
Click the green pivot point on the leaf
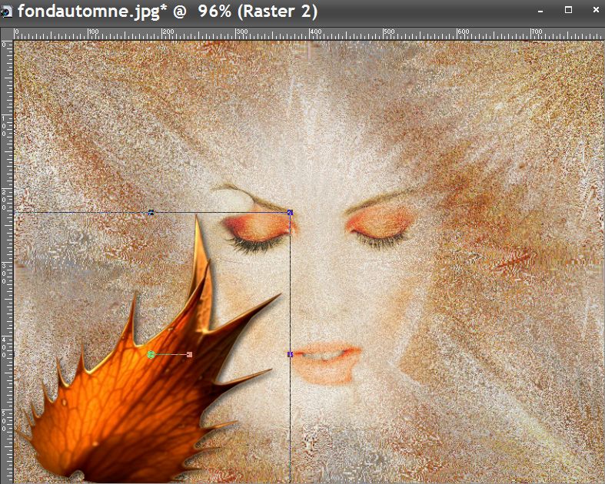point(151,354)
